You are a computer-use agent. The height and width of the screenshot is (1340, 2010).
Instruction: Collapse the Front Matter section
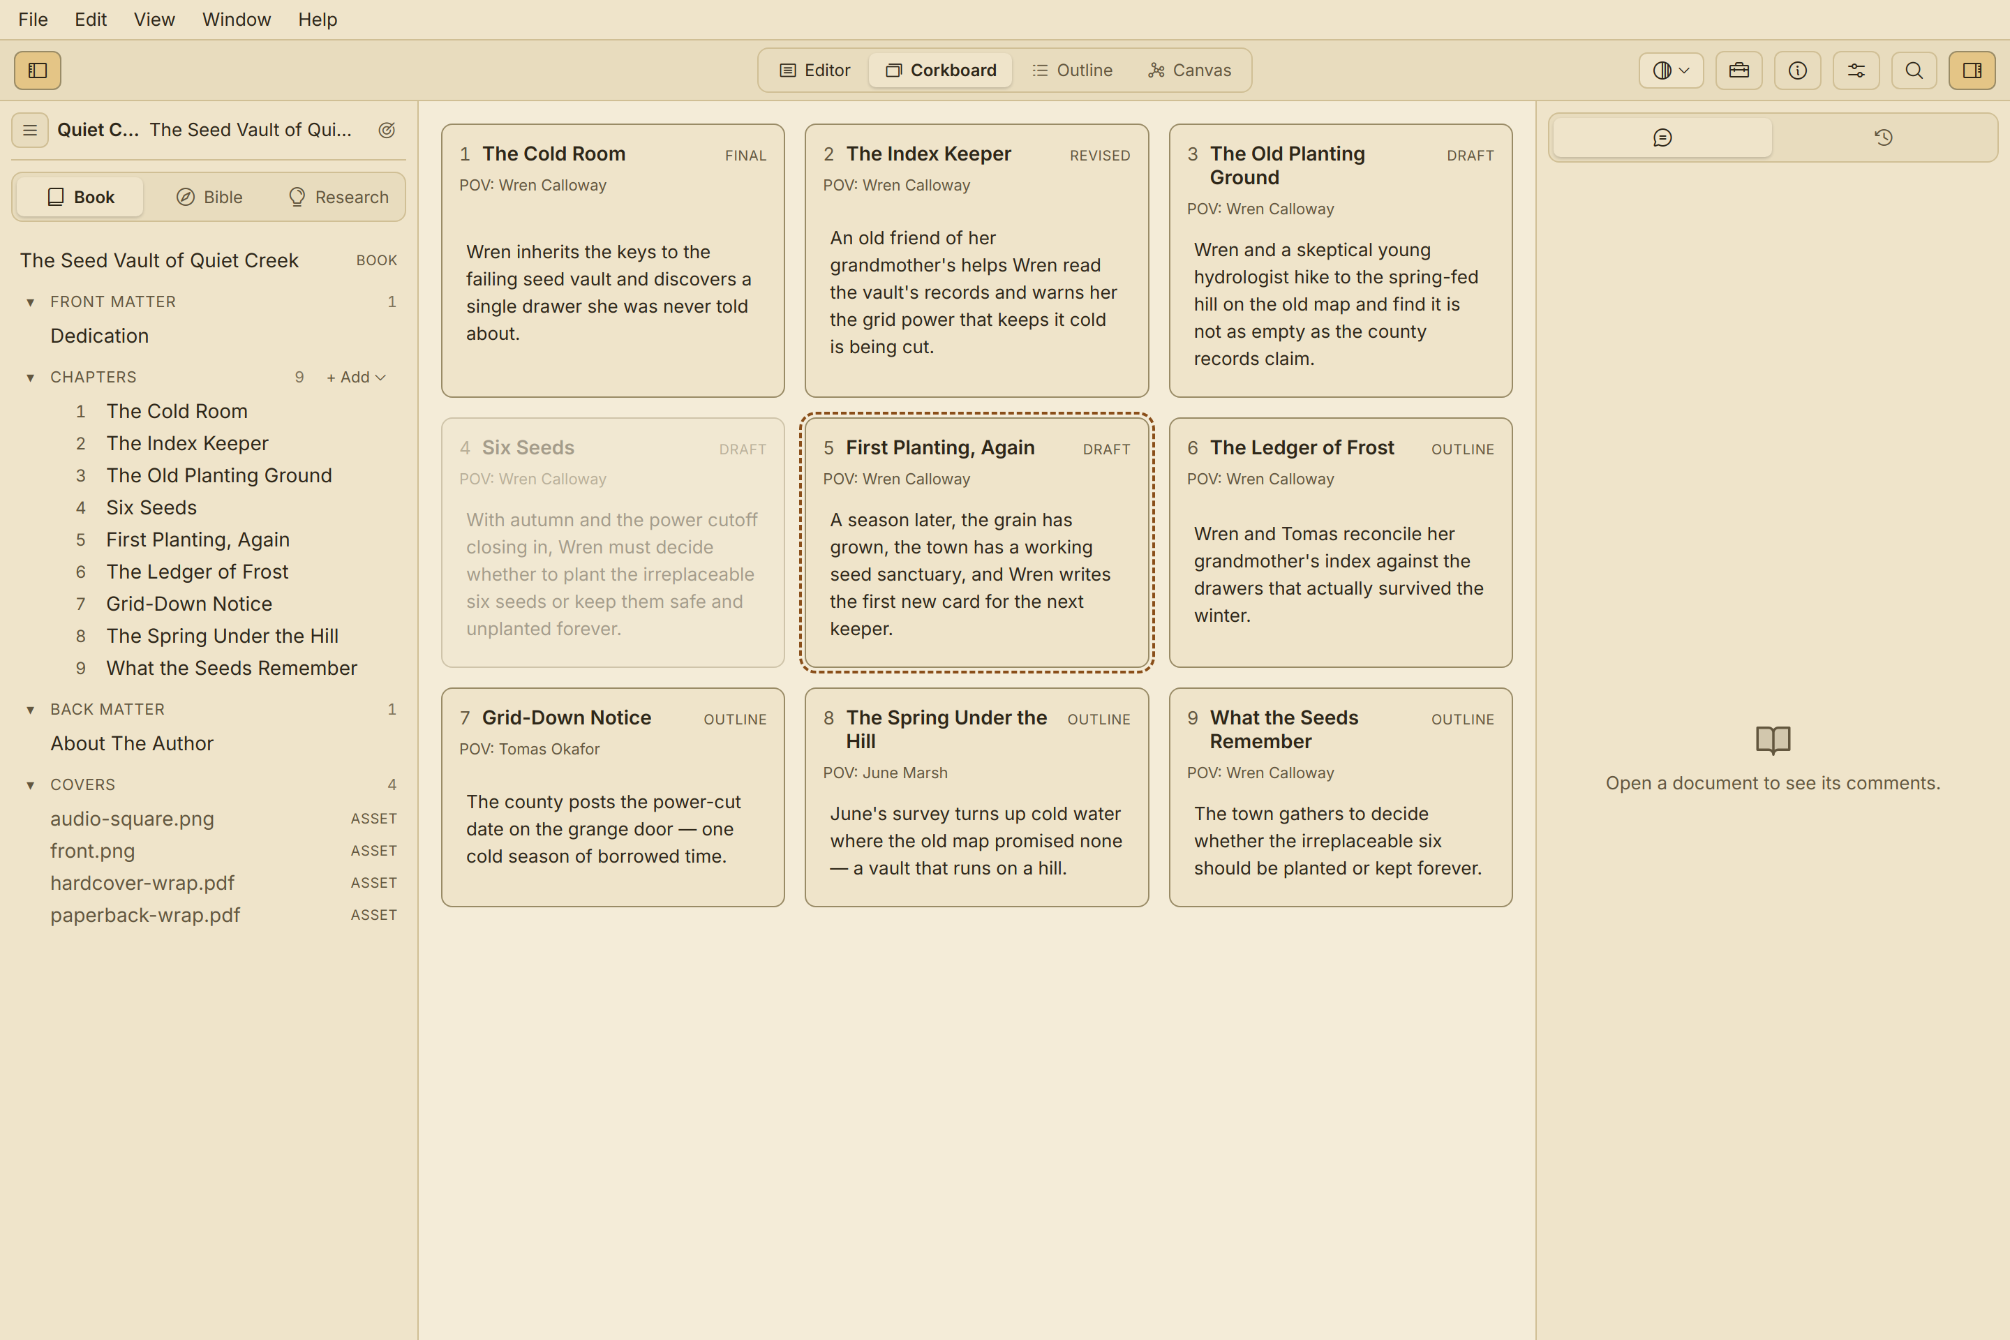[31, 301]
